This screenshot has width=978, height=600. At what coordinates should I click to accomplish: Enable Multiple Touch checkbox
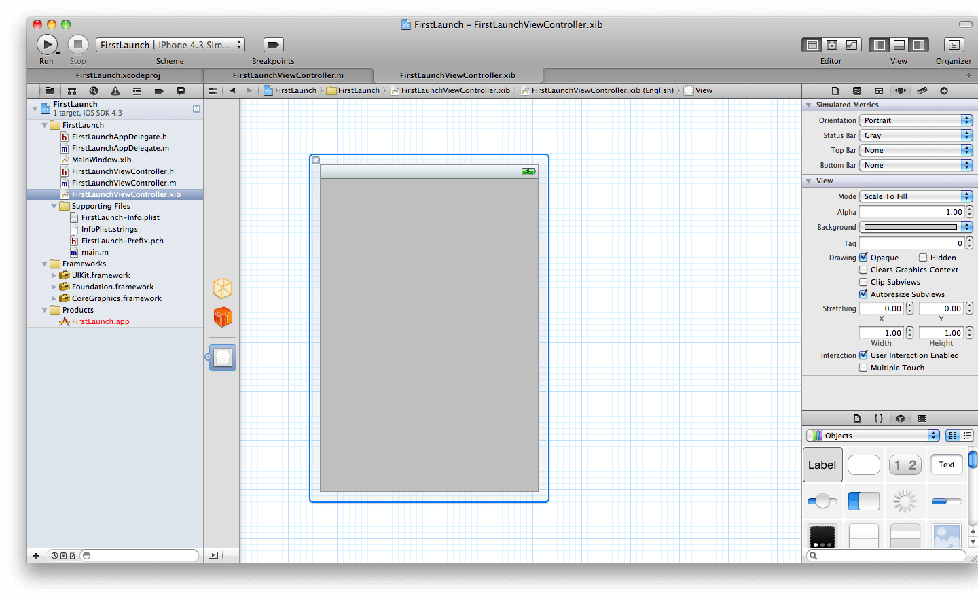coord(863,368)
